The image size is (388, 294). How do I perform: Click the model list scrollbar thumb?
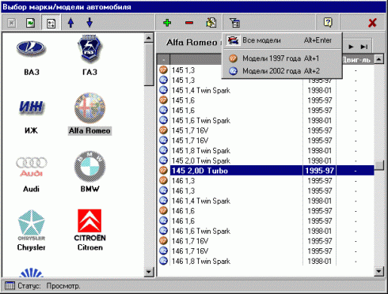pyautogui.click(x=379, y=165)
